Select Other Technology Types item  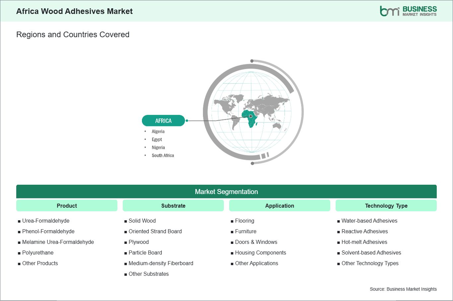coord(370,263)
